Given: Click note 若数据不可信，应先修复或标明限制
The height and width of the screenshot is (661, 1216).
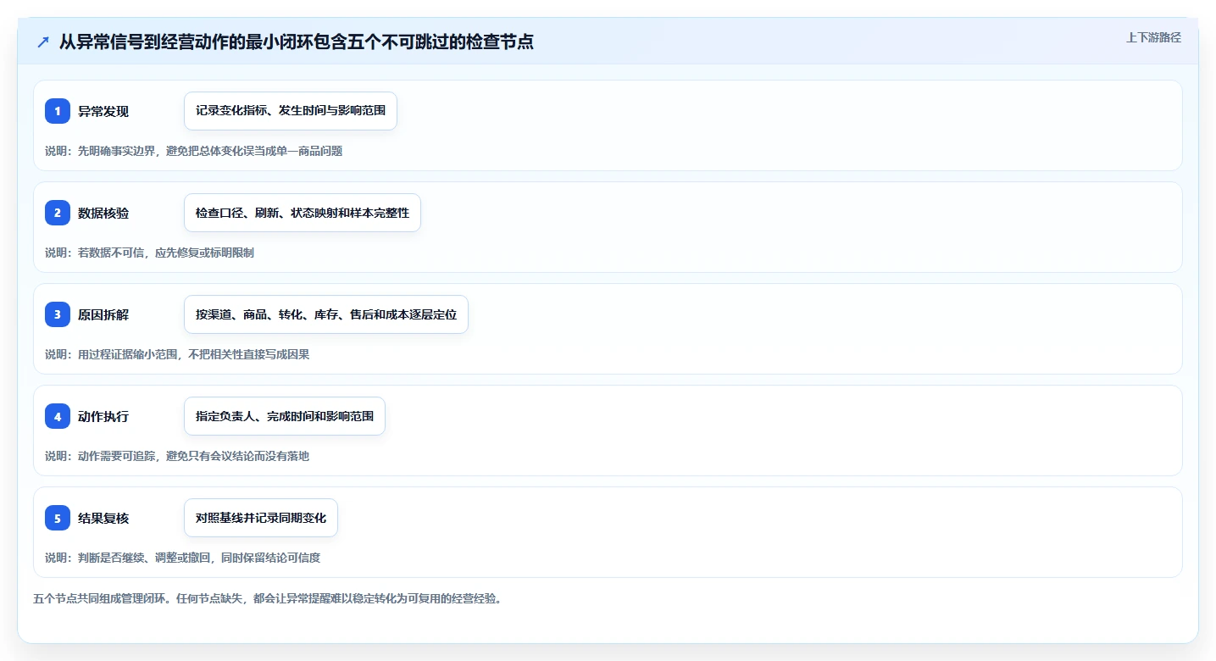Looking at the screenshot, I should point(150,253).
